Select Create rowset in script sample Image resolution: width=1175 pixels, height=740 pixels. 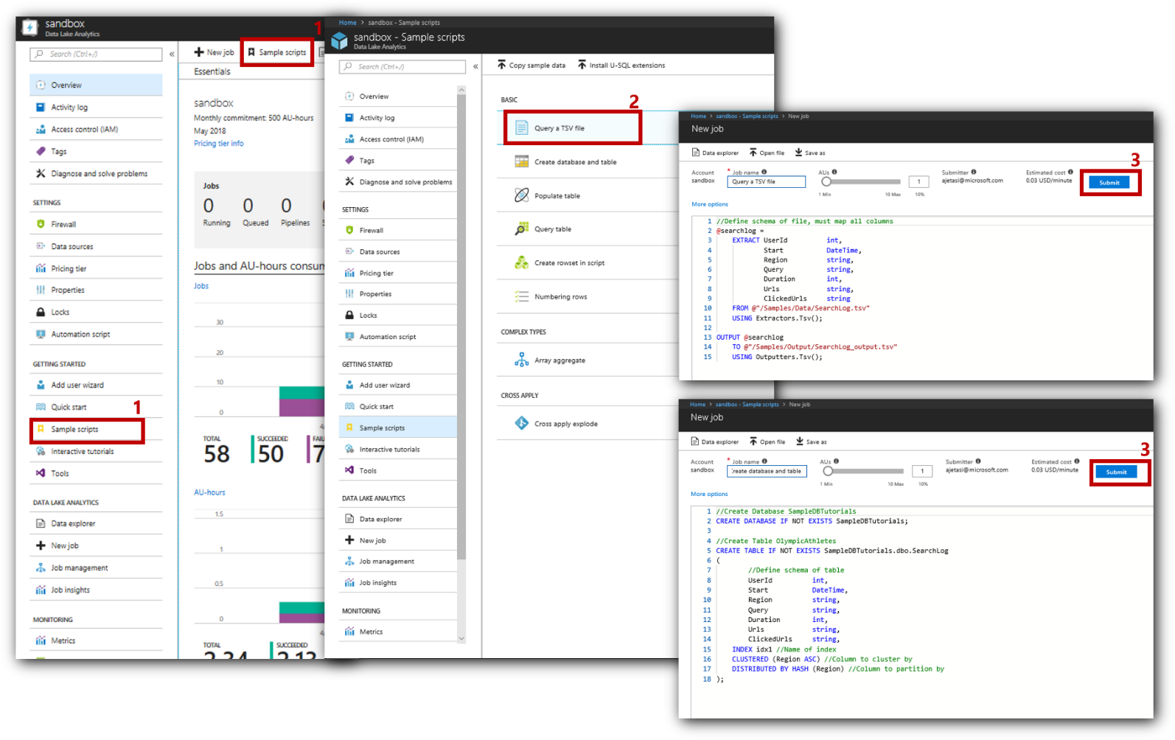(x=587, y=263)
